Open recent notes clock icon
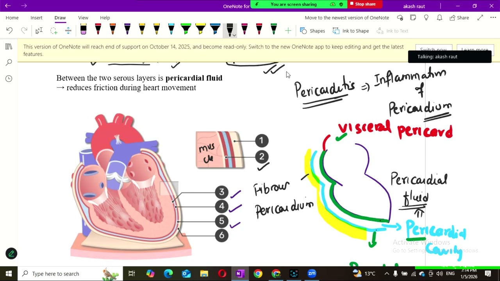The width and height of the screenshot is (500, 281). click(9, 78)
